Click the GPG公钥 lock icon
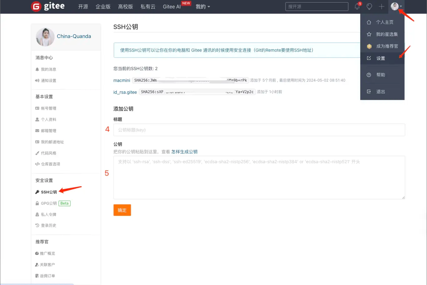This screenshot has width=427, height=285. tap(37, 203)
